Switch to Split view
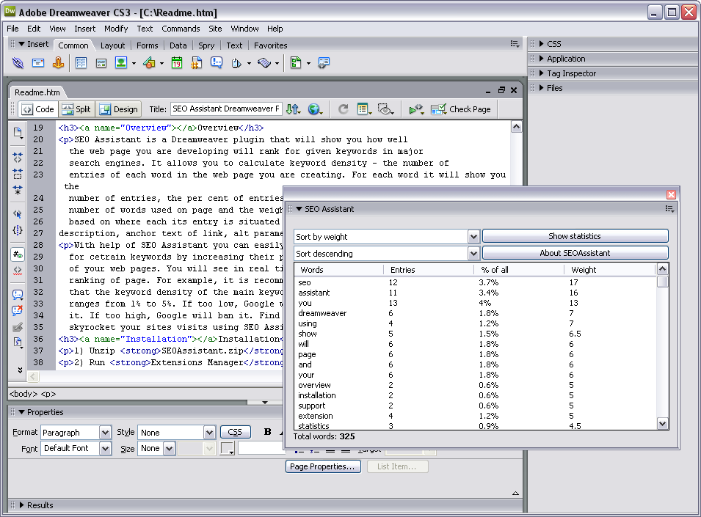701x517 pixels. [x=76, y=109]
